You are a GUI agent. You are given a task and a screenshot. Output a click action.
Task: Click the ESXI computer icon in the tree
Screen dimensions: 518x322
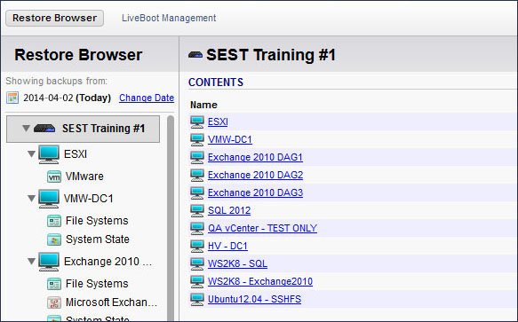pyautogui.click(x=49, y=154)
